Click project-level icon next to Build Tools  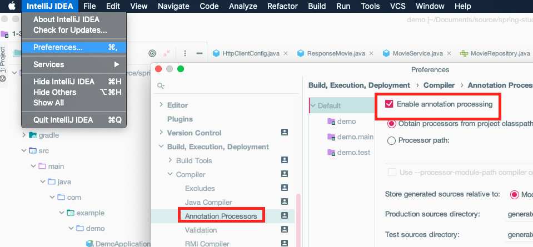click(x=285, y=160)
